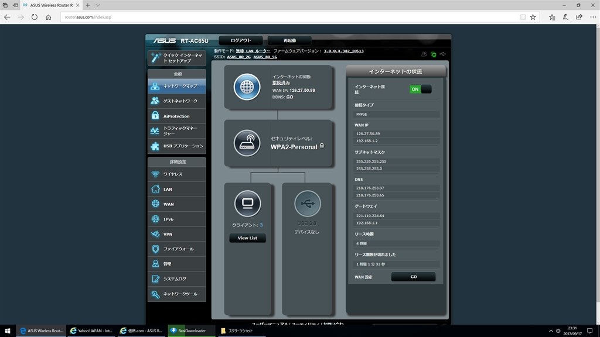Open the client list icon in the header
600x337 pixels.
coord(424,54)
